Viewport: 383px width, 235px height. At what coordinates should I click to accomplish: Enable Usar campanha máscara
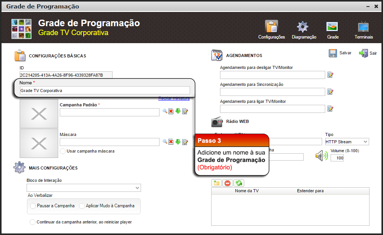[62, 151]
